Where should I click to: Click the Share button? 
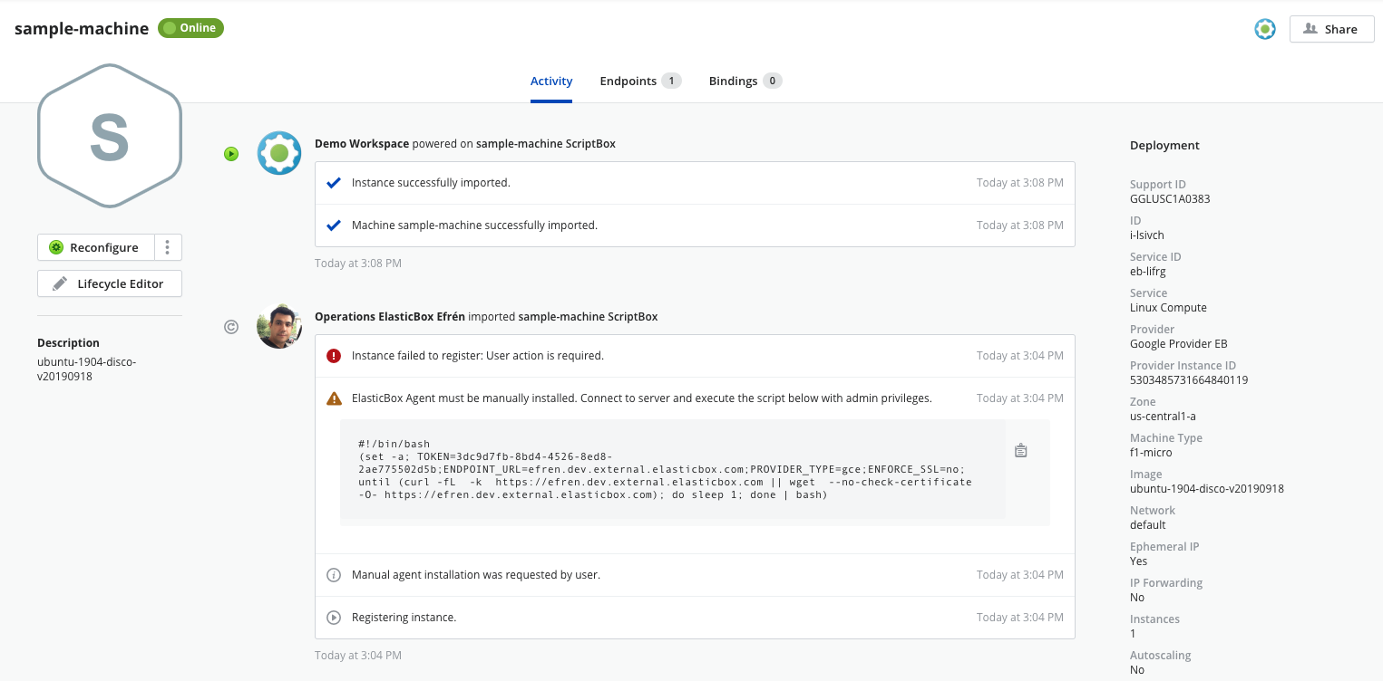click(x=1331, y=29)
